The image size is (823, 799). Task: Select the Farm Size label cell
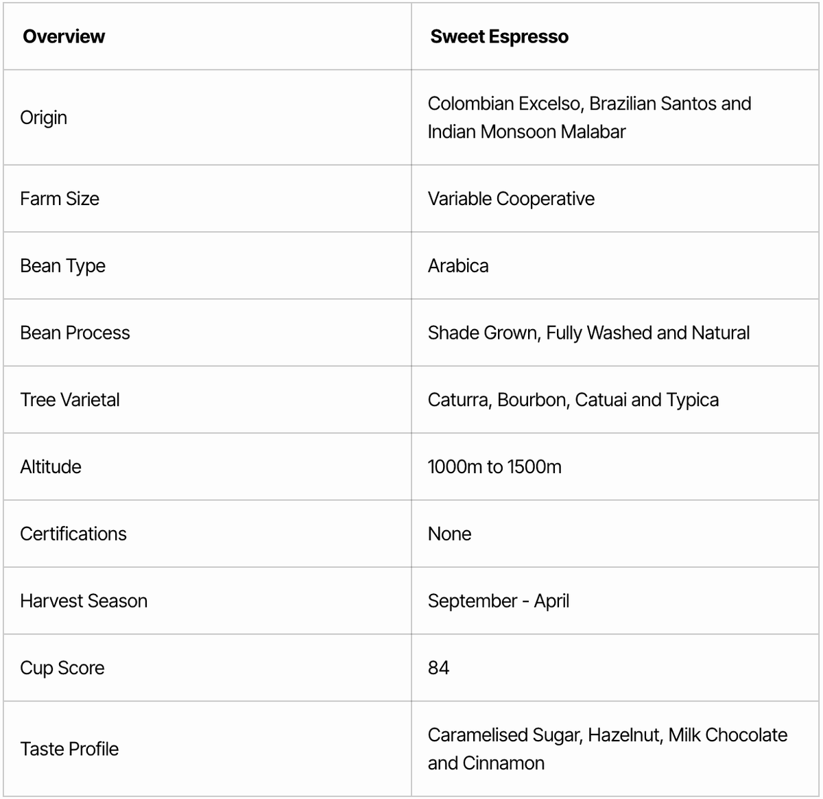[x=60, y=198]
